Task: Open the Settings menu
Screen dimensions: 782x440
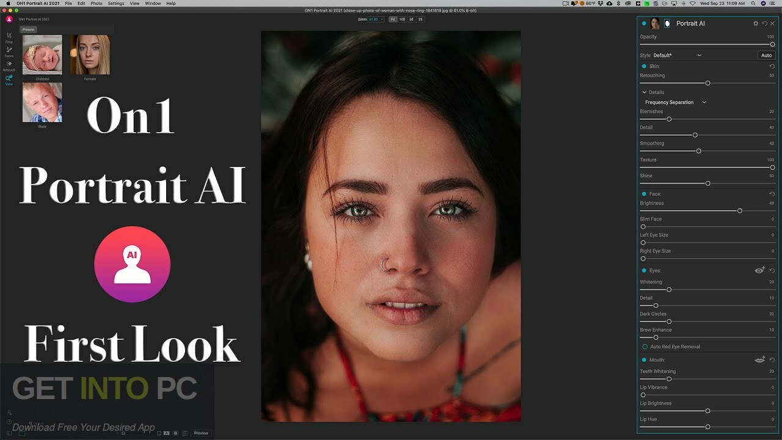Action: 116,4
